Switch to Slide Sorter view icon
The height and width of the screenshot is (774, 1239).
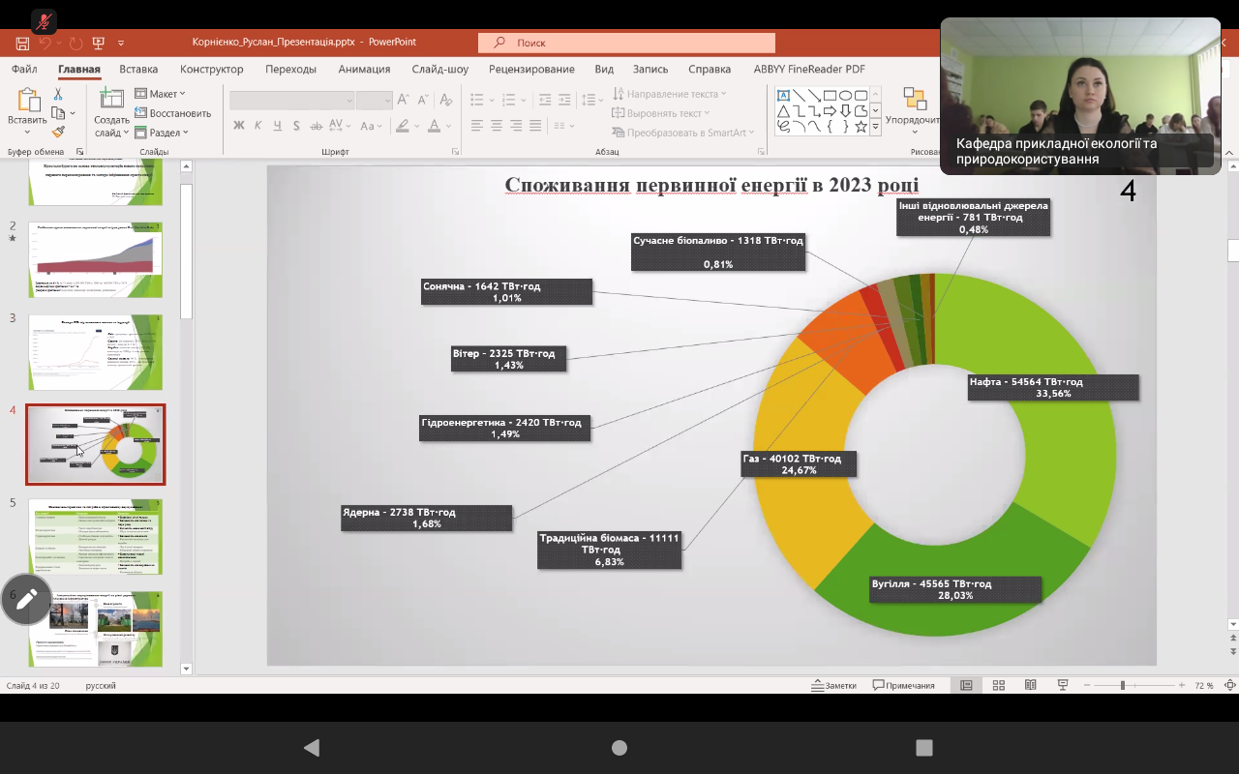[x=998, y=685]
